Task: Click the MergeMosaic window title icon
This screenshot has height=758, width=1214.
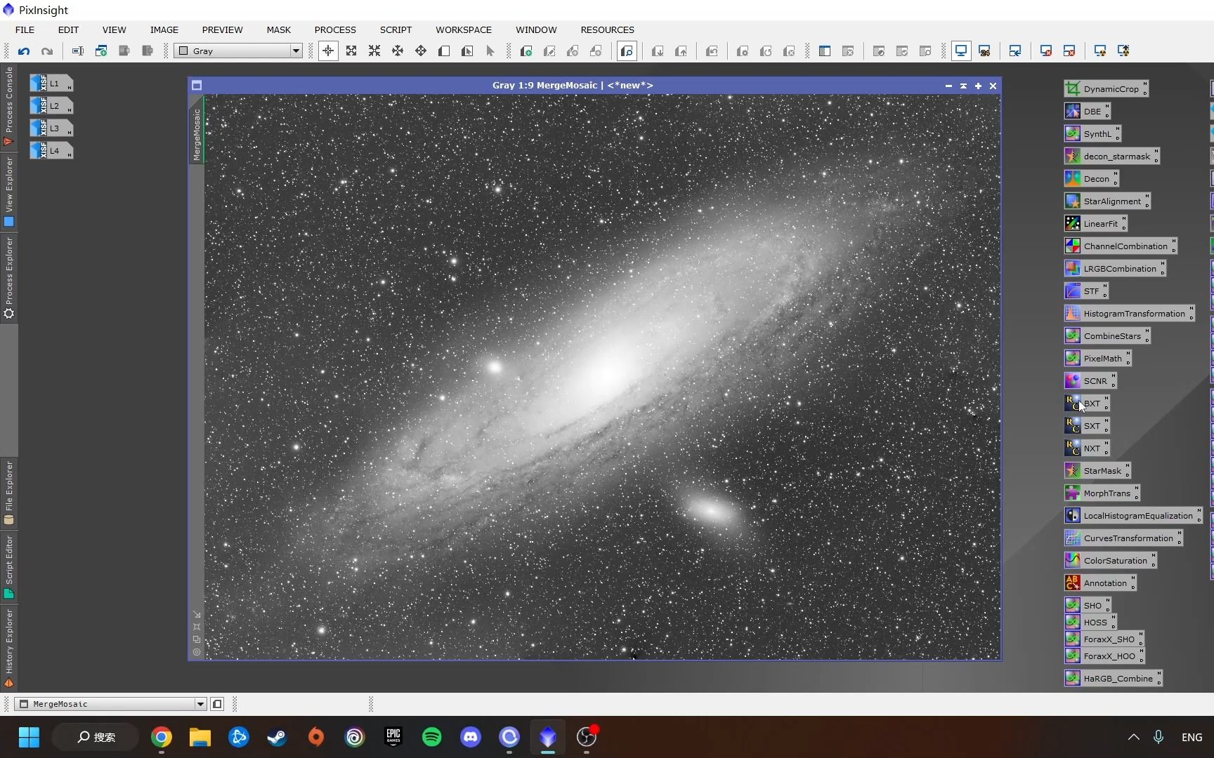Action: point(197,86)
